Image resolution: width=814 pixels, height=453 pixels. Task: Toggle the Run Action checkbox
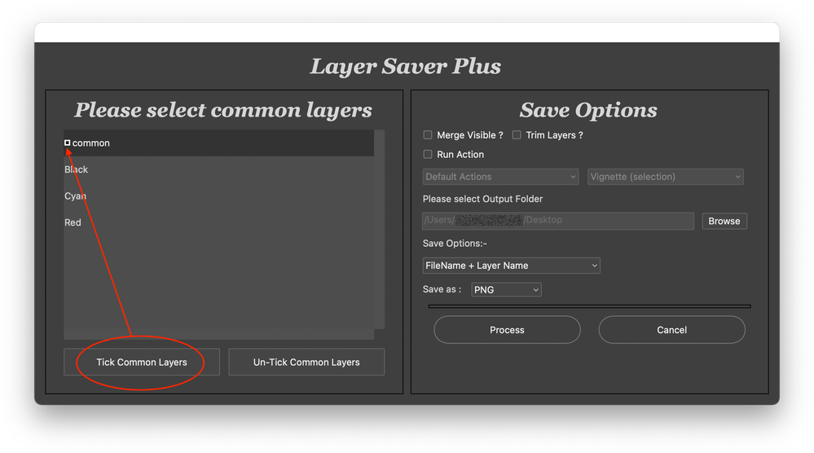click(428, 154)
